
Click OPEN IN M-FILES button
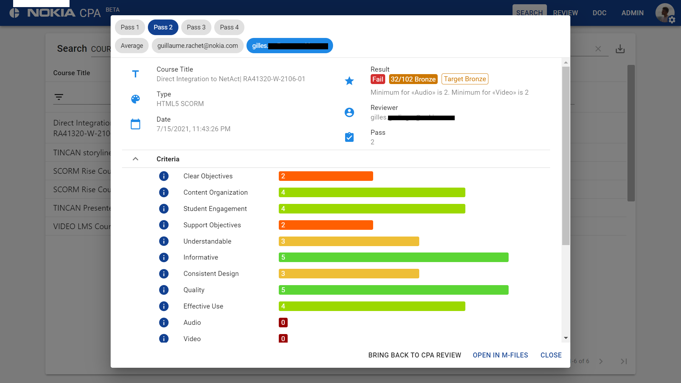click(500, 355)
